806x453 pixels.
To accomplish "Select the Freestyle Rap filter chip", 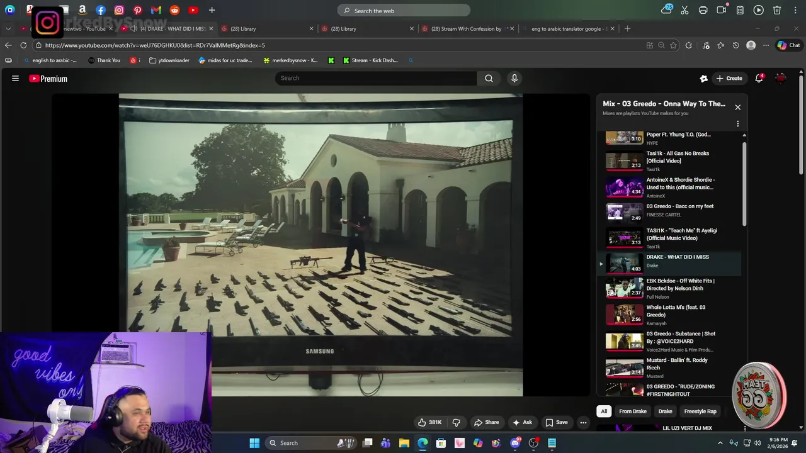I will click(x=700, y=411).
